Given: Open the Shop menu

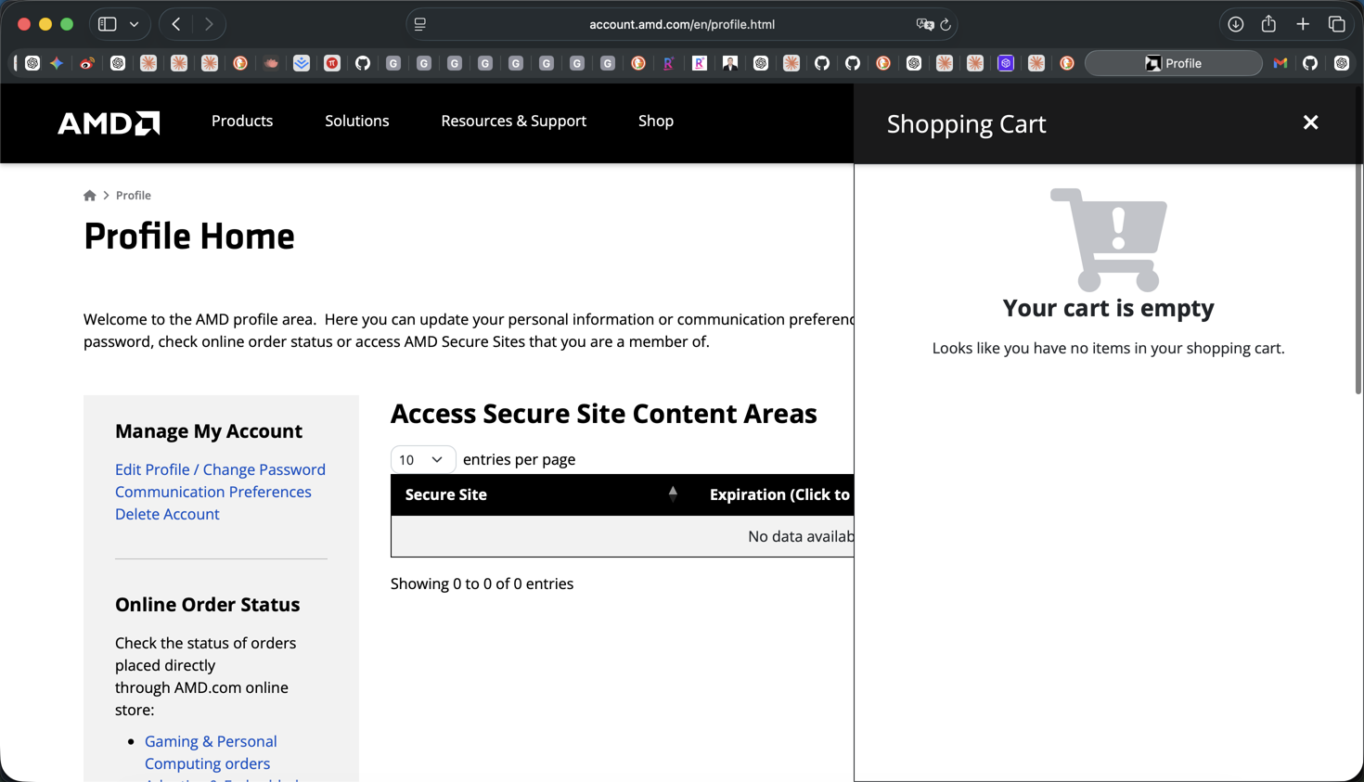Looking at the screenshot, I should 656,121.
